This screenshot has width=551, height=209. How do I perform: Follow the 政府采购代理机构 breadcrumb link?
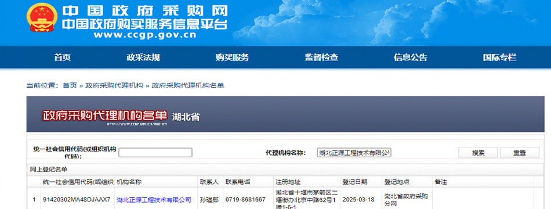tap(114, 85)
